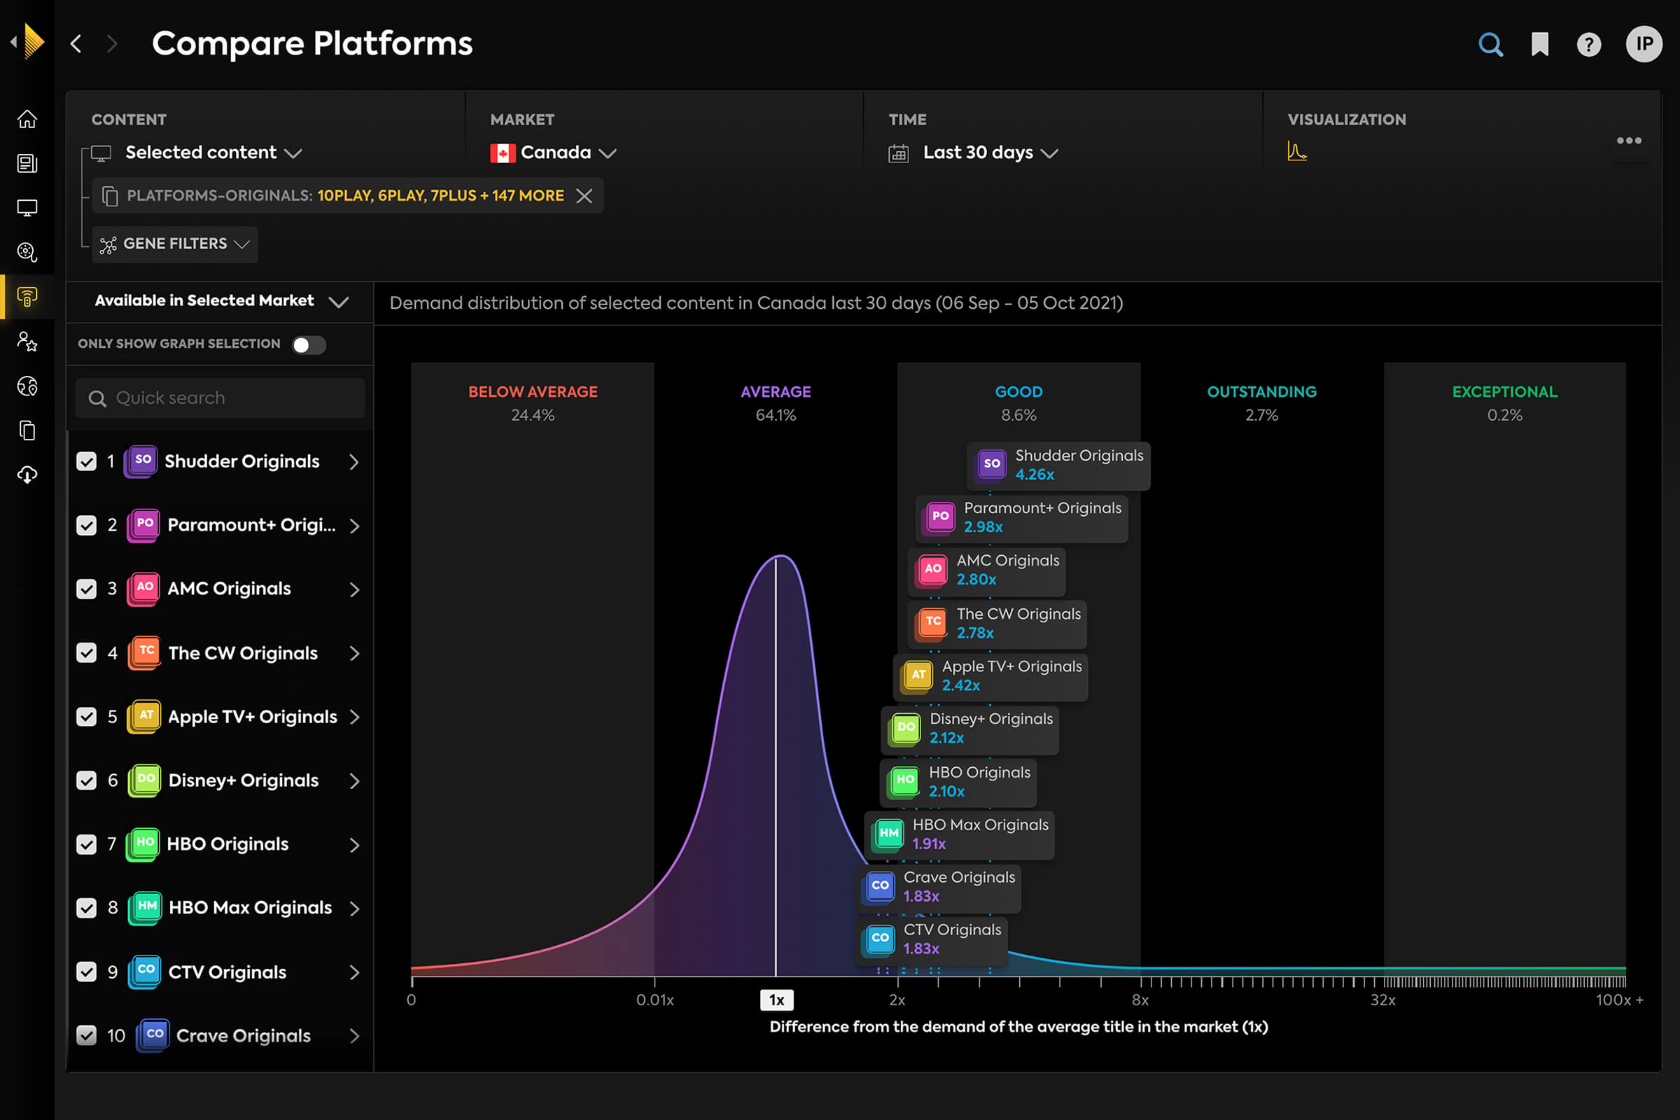
Task: Open the help question mark icon
Action: (1588, 45)
